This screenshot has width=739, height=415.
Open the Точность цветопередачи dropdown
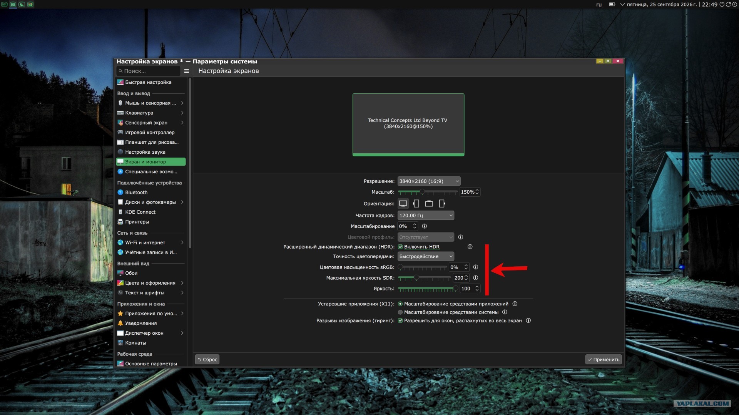pos(426,256)
